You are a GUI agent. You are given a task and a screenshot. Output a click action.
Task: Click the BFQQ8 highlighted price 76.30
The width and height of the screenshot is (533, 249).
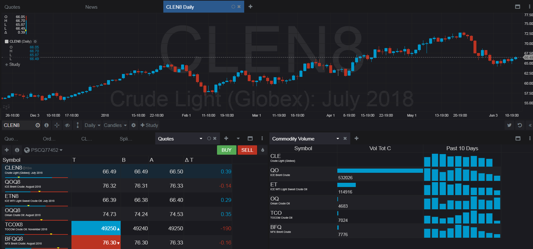point(96,243)
